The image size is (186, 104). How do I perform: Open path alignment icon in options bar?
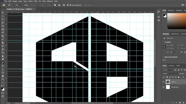(59, 5)
